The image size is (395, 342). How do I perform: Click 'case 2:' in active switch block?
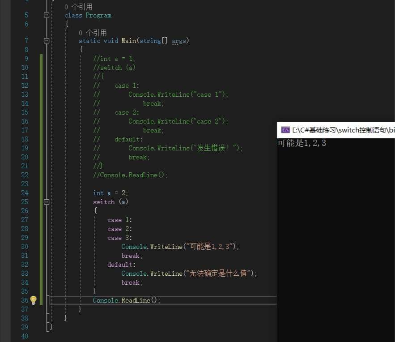point(119,229)
